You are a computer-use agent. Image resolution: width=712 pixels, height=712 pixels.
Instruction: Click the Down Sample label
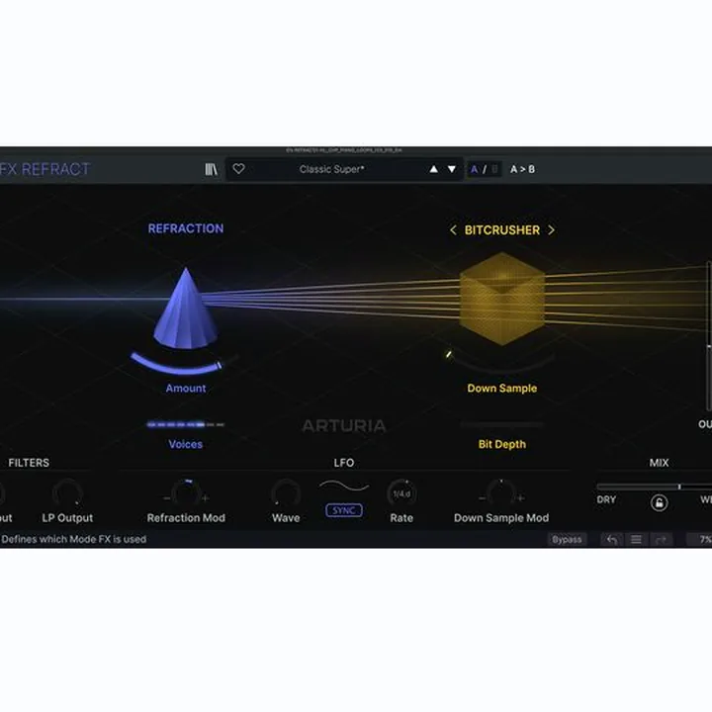click(502, 389)
